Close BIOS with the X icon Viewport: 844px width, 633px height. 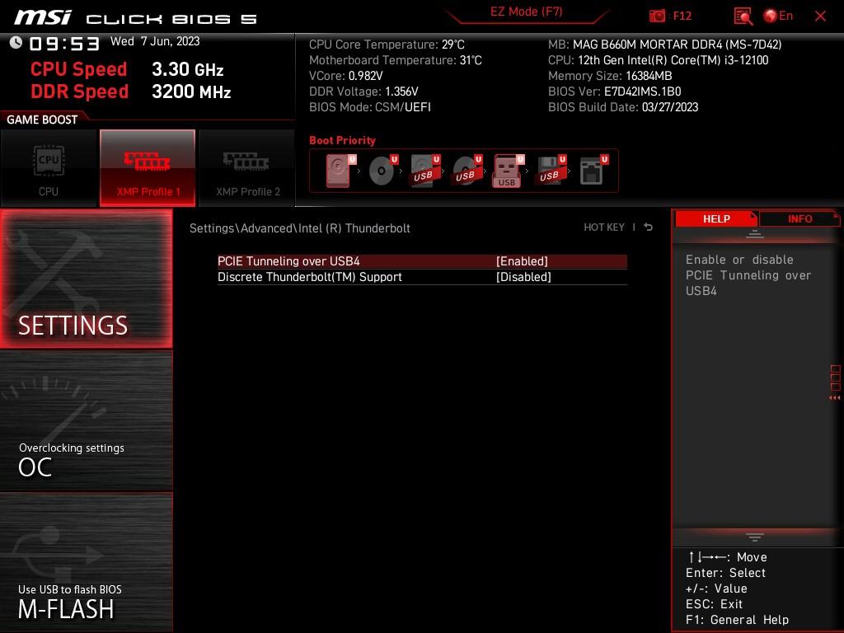click(820, 16)
